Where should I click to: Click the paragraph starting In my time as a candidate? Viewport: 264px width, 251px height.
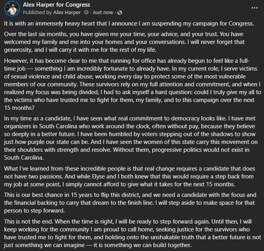click(131, 138)
